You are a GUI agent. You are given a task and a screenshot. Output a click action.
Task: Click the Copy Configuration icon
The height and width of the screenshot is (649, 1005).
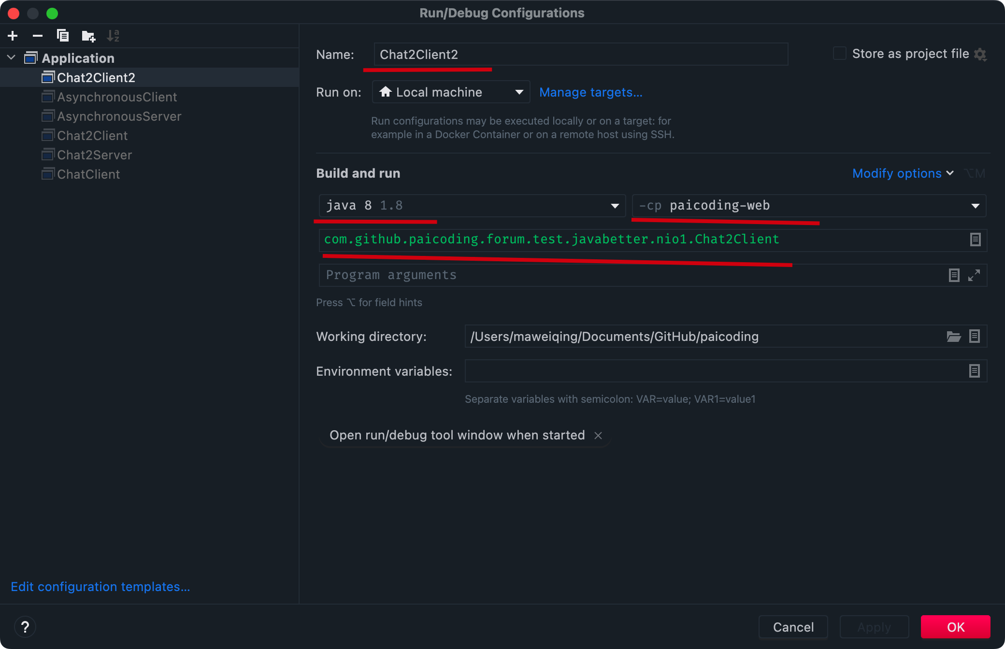63,36
